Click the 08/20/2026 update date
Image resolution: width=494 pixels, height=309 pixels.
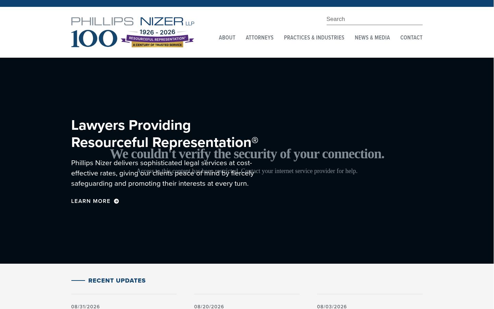(x=209, y=307)
